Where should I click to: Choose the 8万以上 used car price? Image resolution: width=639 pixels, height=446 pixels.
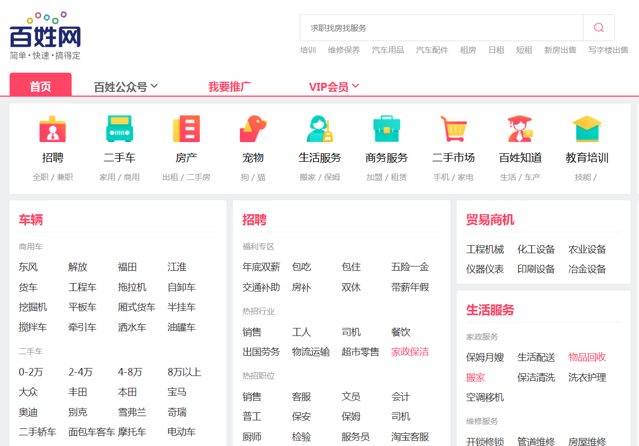[x=184, y=372]
